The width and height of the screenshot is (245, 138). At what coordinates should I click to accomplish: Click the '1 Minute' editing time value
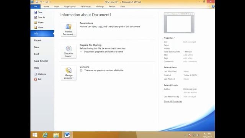[188, 52]
